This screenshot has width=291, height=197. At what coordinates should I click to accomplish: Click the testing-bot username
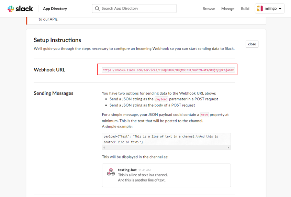127,170
